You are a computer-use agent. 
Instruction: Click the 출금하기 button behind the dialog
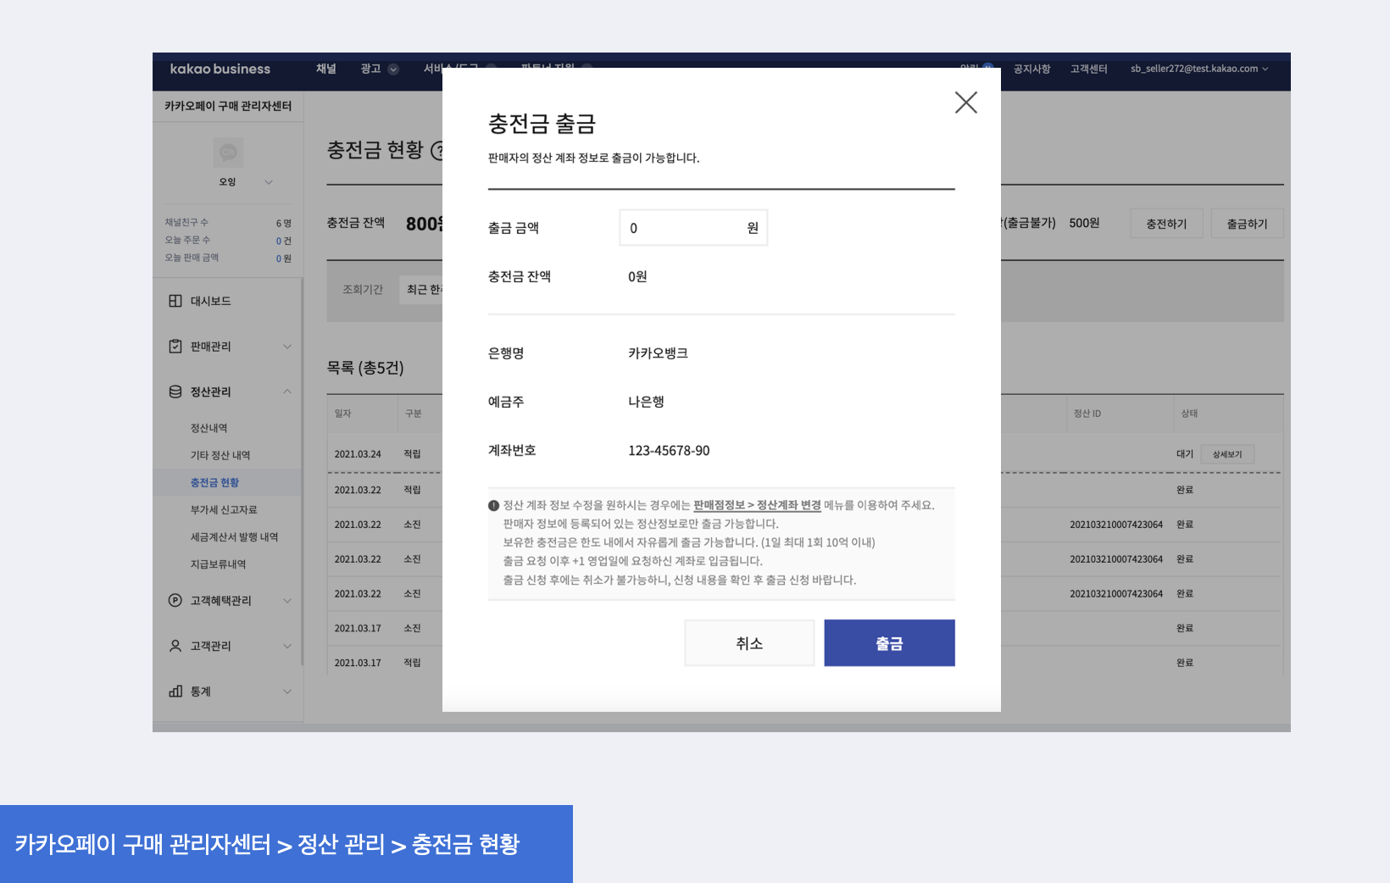point(1247,224)
